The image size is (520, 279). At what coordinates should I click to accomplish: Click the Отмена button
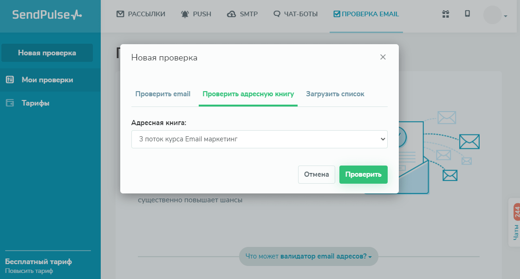[x=317, y=174]
